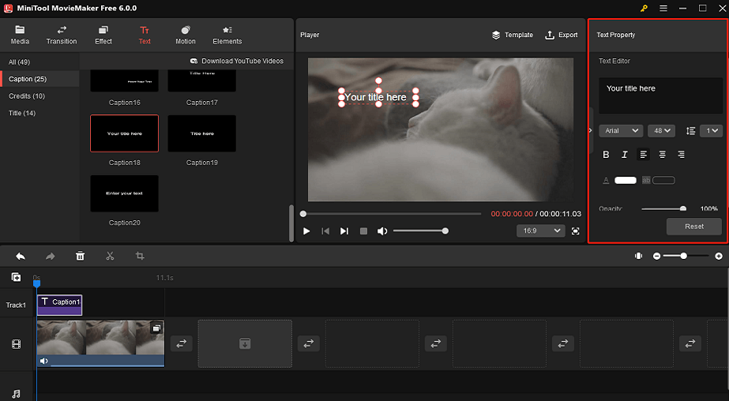The height and width of the screenshot is (401, 729).
Task: Toggle Italic text formatting
Action: pos(625,155)
